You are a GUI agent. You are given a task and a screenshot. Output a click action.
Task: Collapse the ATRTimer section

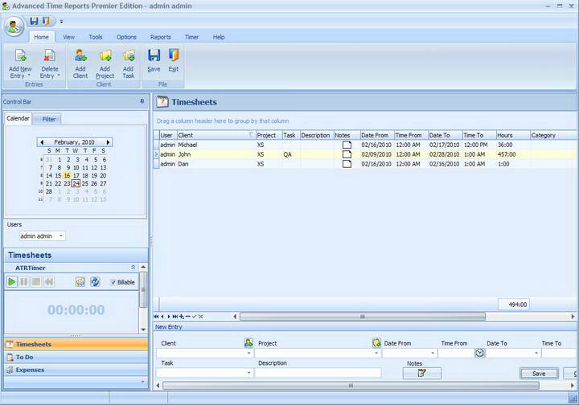pos(133,267)
